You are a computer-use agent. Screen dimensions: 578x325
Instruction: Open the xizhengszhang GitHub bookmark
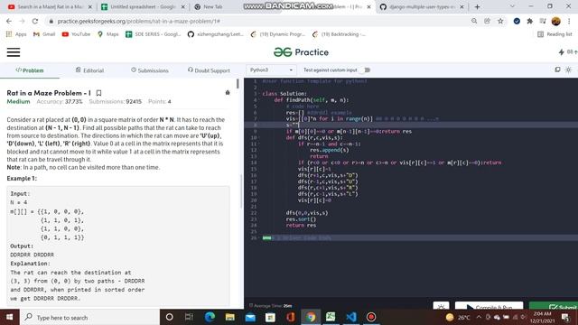(215, 34)
